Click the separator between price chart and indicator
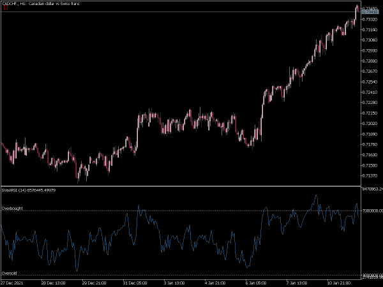Viewport: 383px width, 287px height. tap(181, 186)
